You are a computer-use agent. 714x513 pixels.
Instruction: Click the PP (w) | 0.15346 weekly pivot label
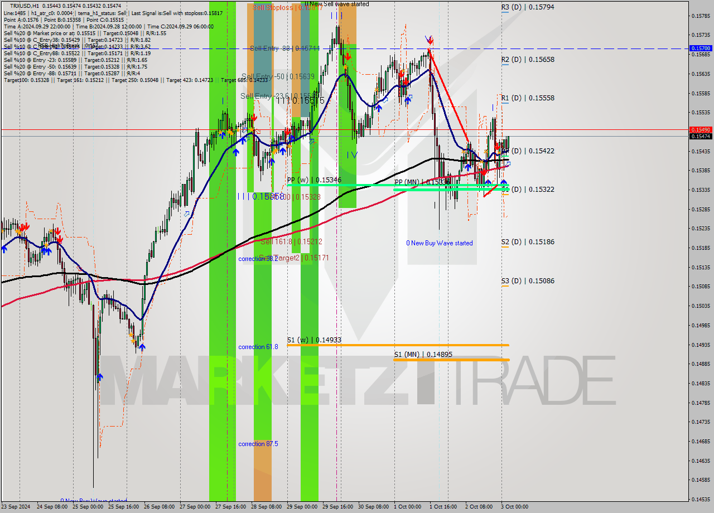[x=314, y=180]
